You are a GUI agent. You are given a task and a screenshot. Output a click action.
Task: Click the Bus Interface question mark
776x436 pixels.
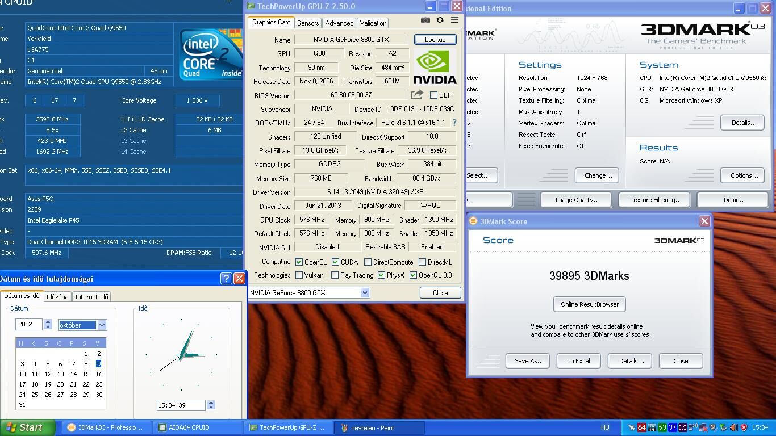[x=454, y=123]
